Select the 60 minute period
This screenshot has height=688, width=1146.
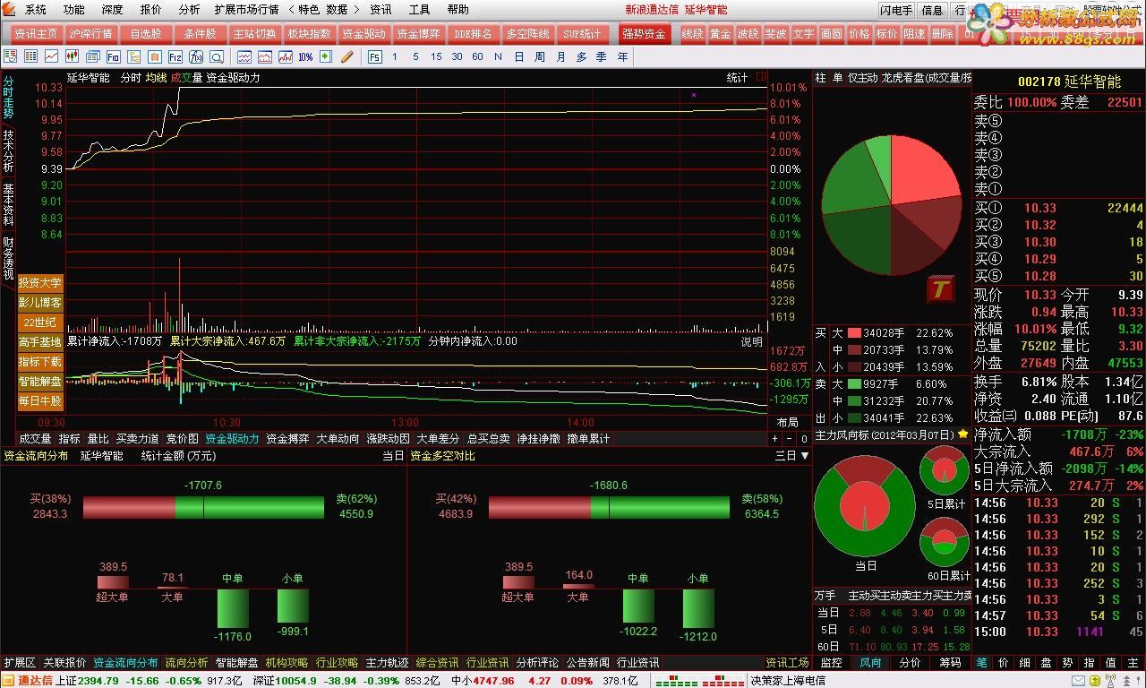click(477, 56)
